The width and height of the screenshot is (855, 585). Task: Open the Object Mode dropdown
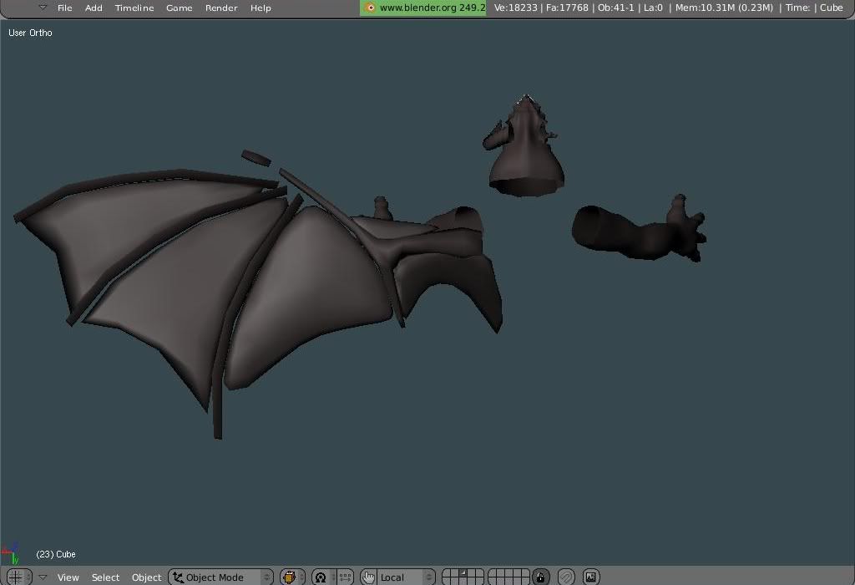(x=221, y=577)
